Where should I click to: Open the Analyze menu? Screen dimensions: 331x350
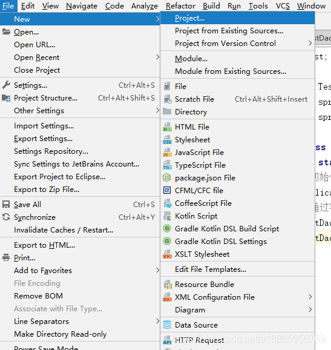145,6
